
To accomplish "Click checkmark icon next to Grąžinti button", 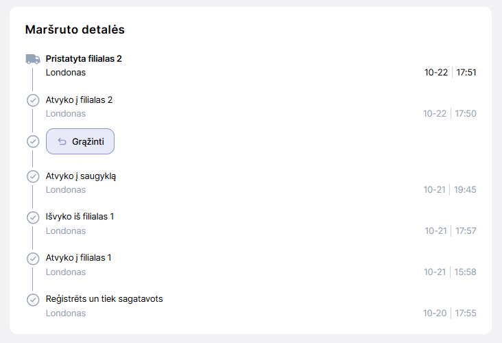I will (32, 141).
